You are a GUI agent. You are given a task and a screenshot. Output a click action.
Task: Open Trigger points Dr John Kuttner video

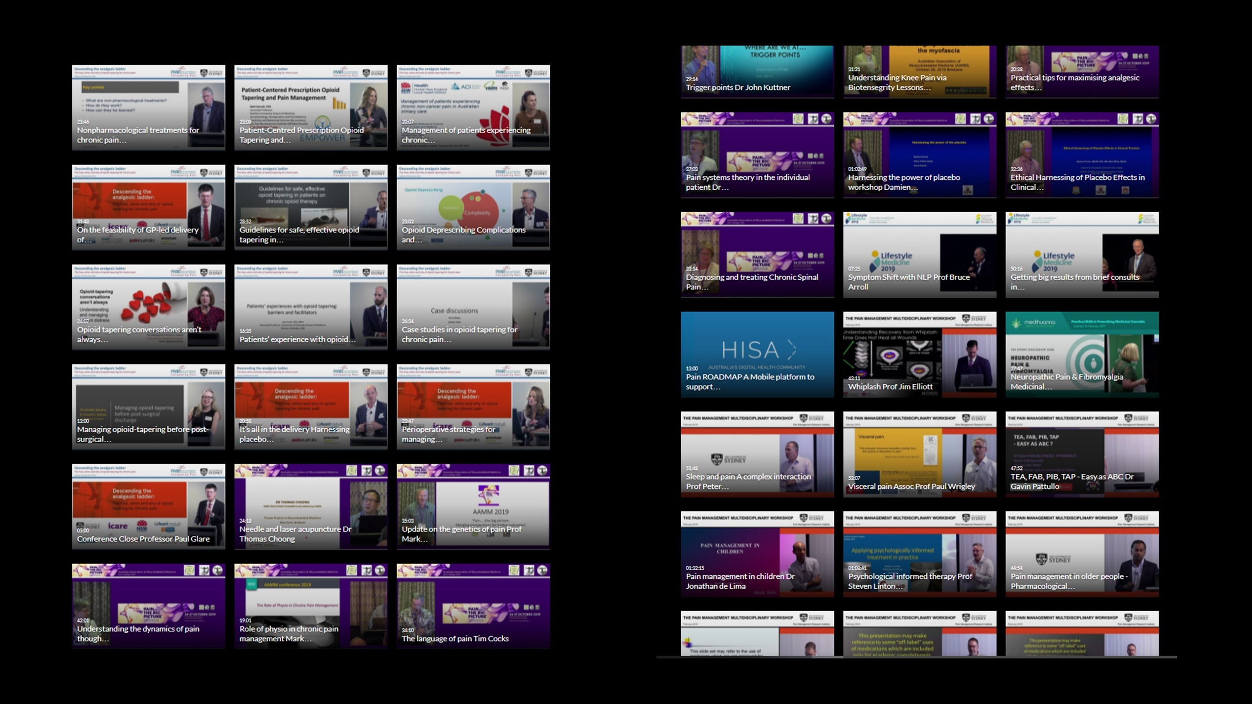(x=757, y=72)
